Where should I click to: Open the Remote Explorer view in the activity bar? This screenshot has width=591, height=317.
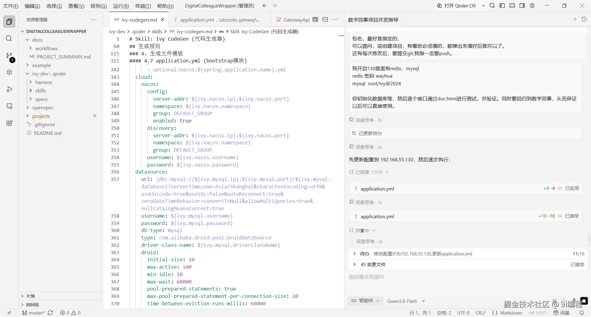(x=9, y=106)
